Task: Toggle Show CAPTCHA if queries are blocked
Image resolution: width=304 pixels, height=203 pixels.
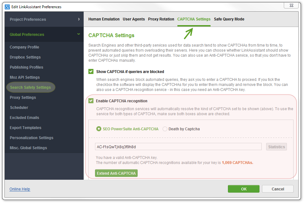Action: [91, 71]
